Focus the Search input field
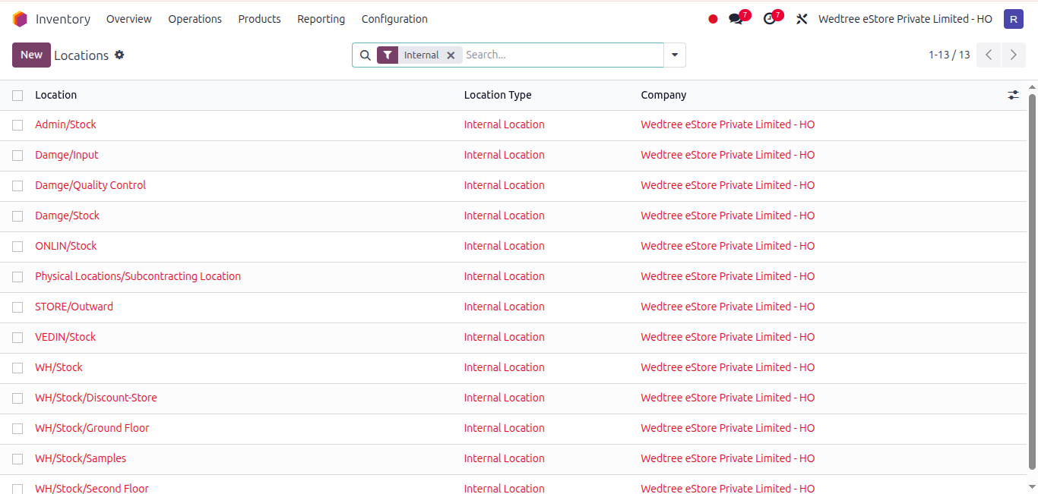The height and width of the screenshot is (494, 1038). [x=562, y=55]
